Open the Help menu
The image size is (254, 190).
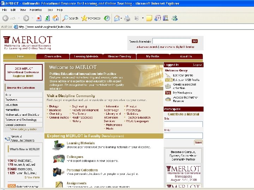60,10
